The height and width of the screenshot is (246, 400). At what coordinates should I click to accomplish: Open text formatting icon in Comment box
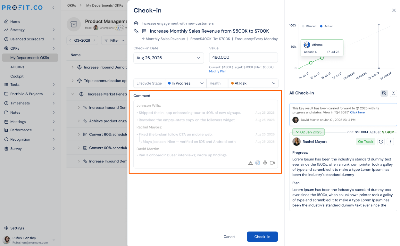pyautogui.click(x=250, y=163)
